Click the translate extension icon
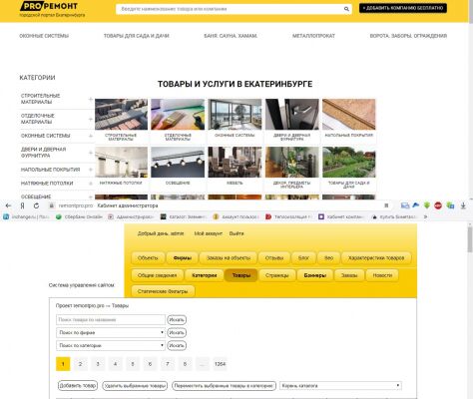Viewport: 473px width, 399px height. coord(450,205)
